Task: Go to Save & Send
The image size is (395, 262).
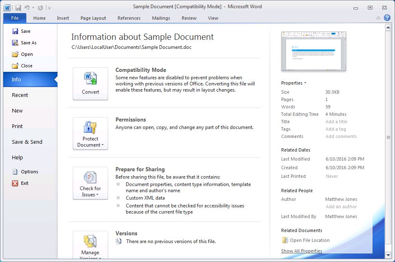Action: click(30, 142)
